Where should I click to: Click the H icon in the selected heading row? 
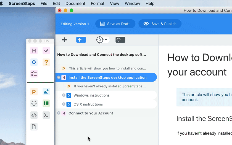click(64, 77)
